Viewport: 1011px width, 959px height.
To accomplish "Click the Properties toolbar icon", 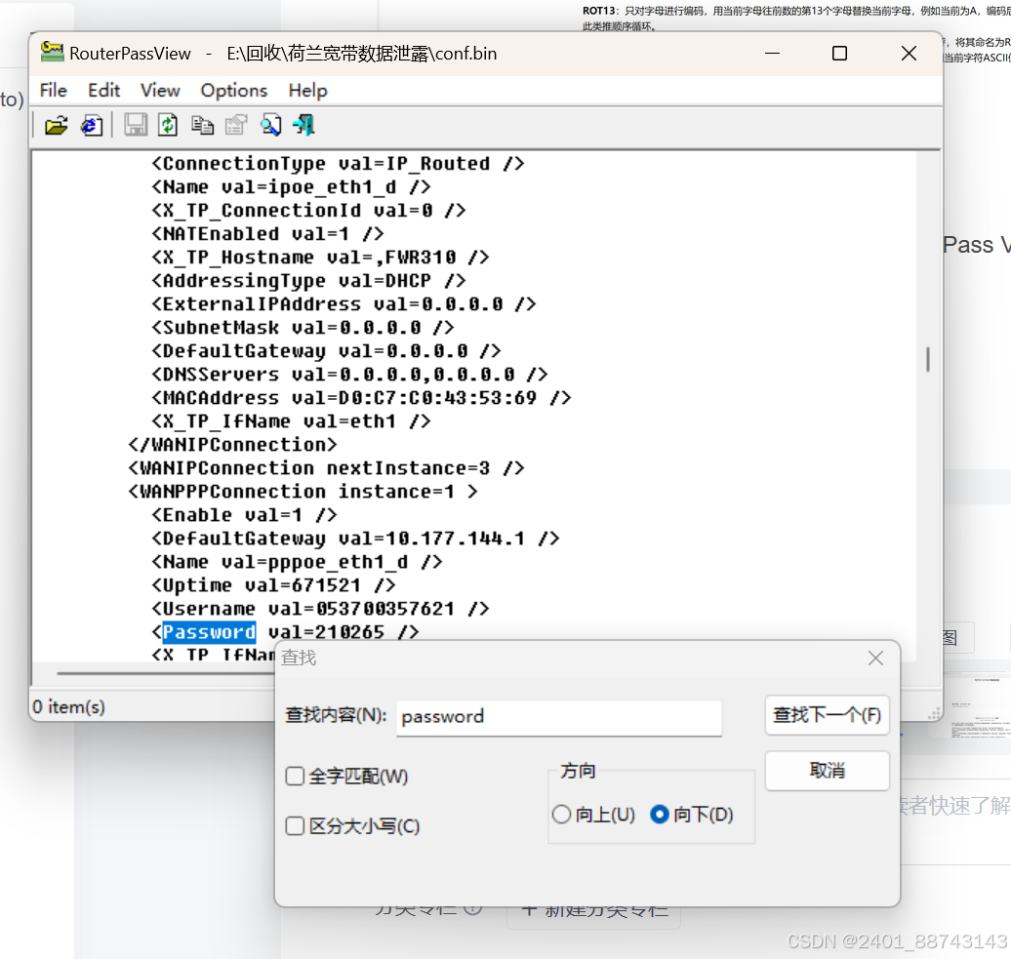I will pyautogui.click(x=236, y=125).
